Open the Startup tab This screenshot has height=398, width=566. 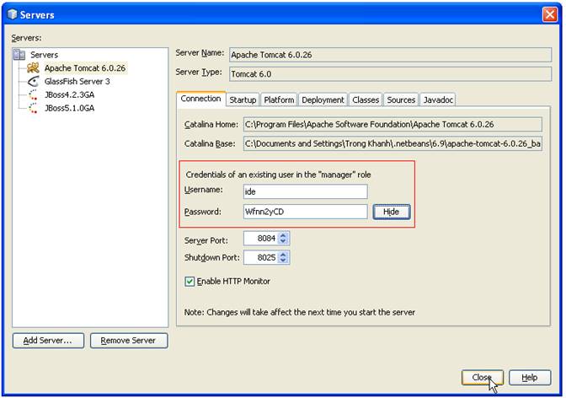(x=243, y=99)
